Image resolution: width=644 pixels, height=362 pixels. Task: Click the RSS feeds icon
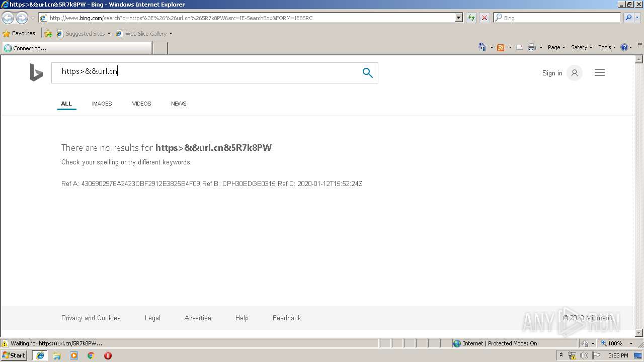pyautogui.click(x=501, y=47)
